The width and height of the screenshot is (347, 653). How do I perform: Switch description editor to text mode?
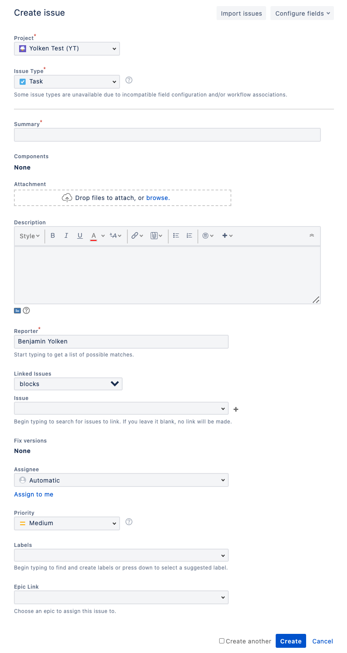17,310
